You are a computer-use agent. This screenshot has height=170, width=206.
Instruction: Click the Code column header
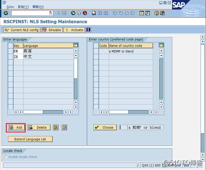(104, 46)
